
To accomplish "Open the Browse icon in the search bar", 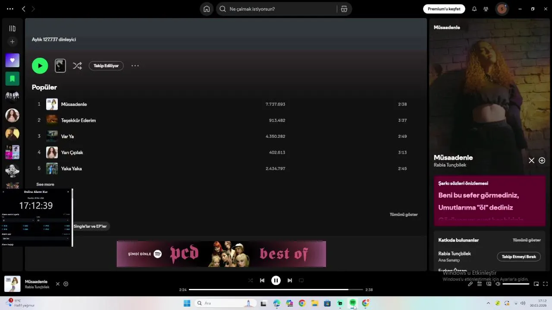I will tap(344, 9).
